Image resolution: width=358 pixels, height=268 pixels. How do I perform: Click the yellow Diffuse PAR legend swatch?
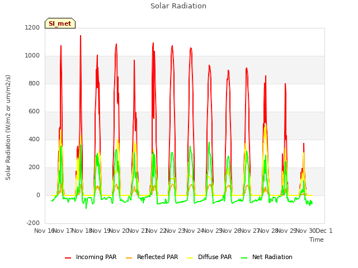click(190, 258)
